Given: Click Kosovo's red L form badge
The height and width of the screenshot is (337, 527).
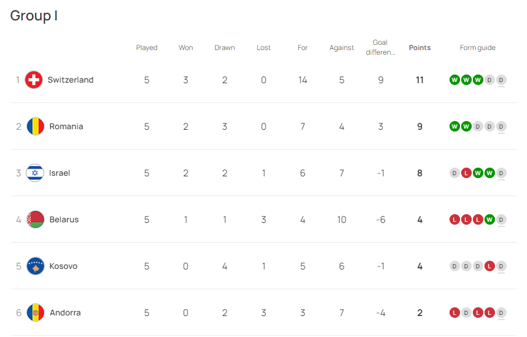Looking at the screenshot, I should tap(490, 266).
